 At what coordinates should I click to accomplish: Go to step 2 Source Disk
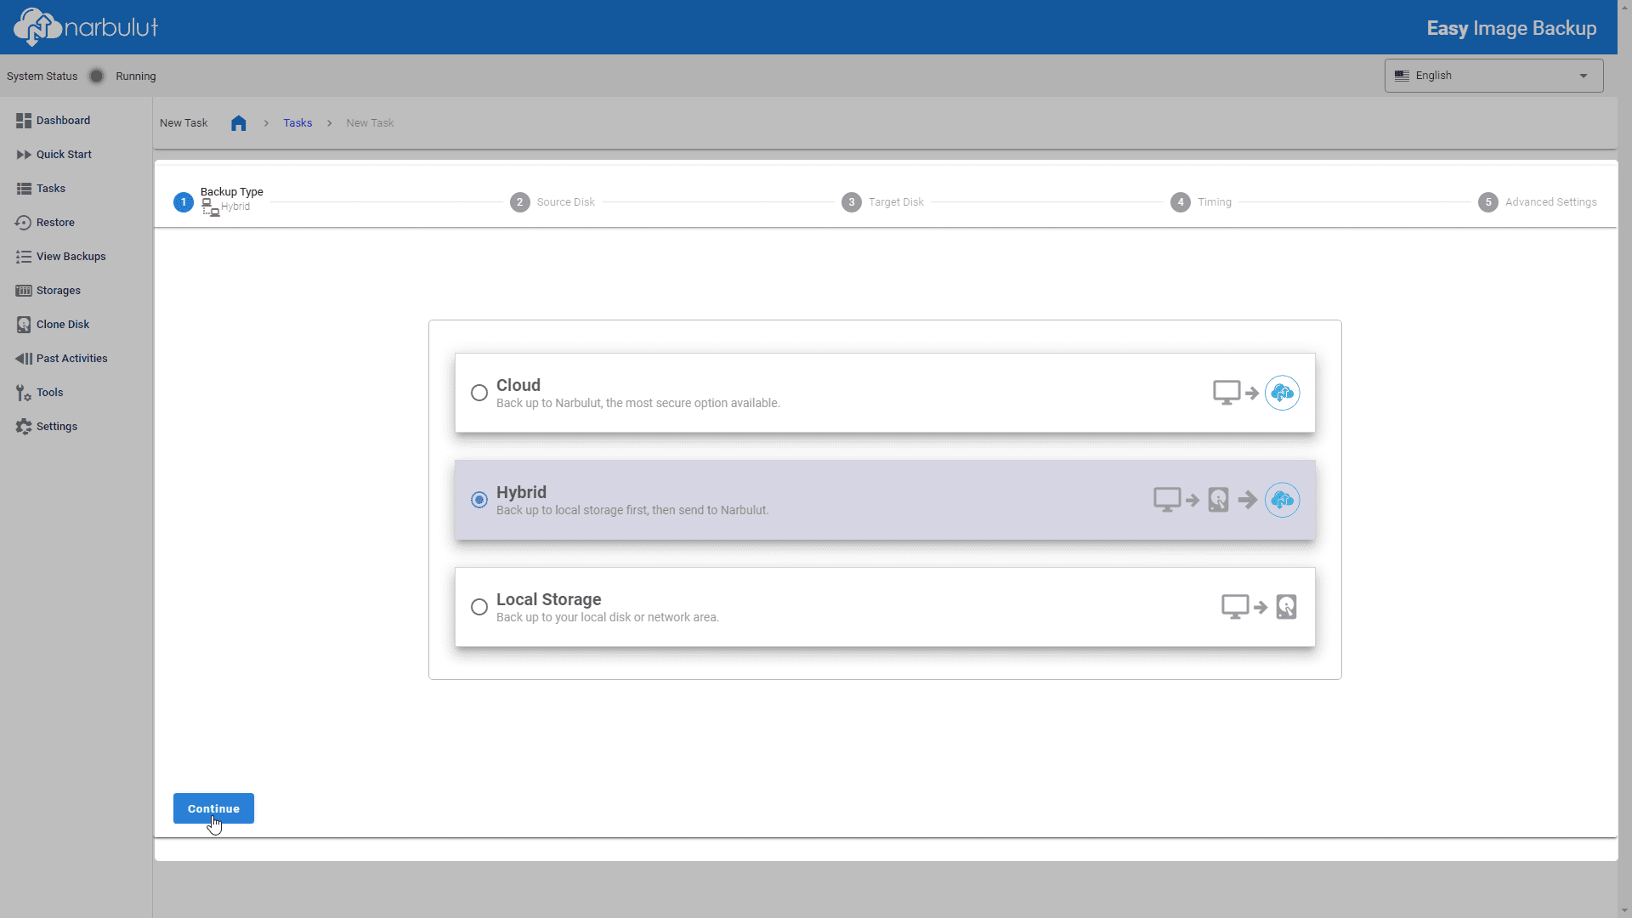click(552, 202)
